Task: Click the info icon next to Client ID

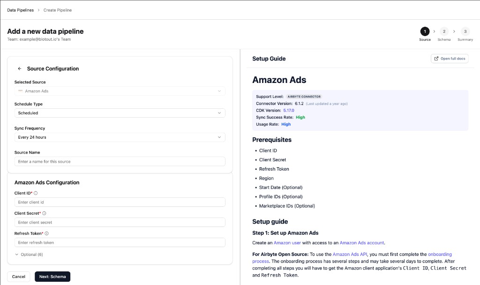Action: (x=36, y=193)
